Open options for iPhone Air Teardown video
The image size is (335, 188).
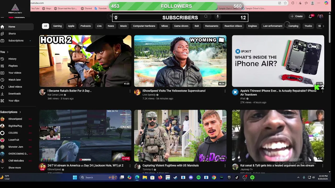point(322,91)
